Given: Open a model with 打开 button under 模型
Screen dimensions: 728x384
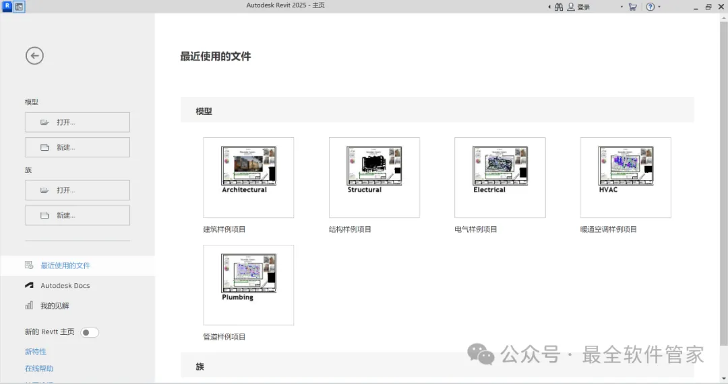Looking at the screenshot, I should (78, 122).
